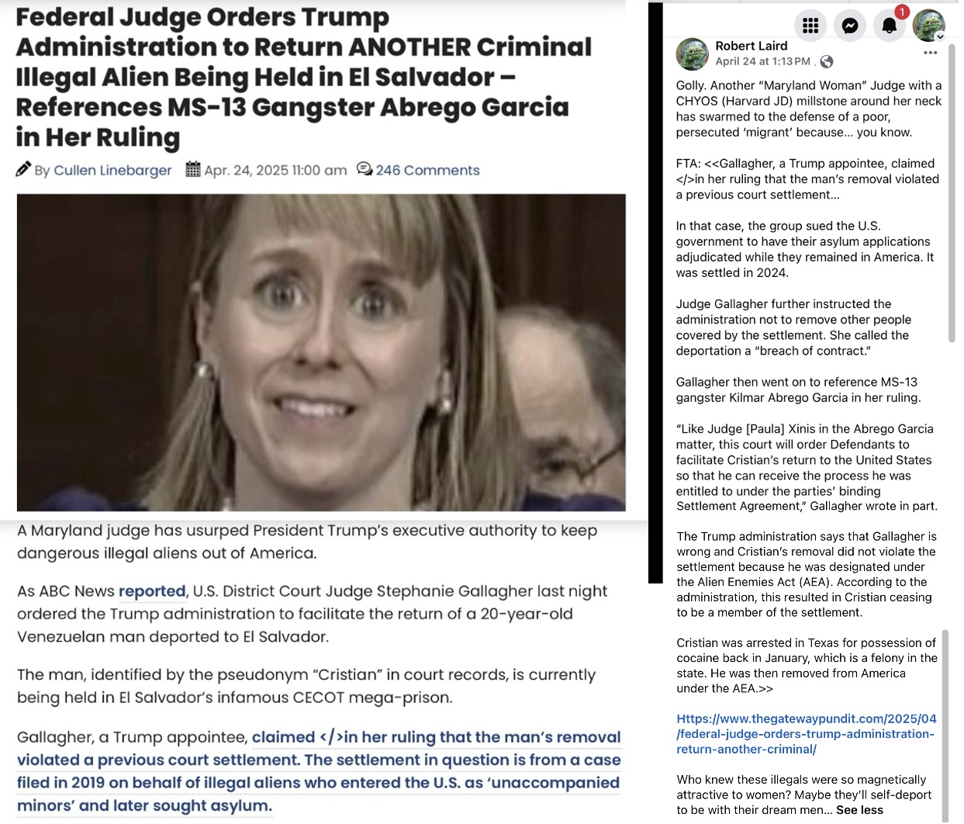Open the Messenger chat icon
Screen dimensions: 964x824
pyautogui.click(x=850, y=26)
